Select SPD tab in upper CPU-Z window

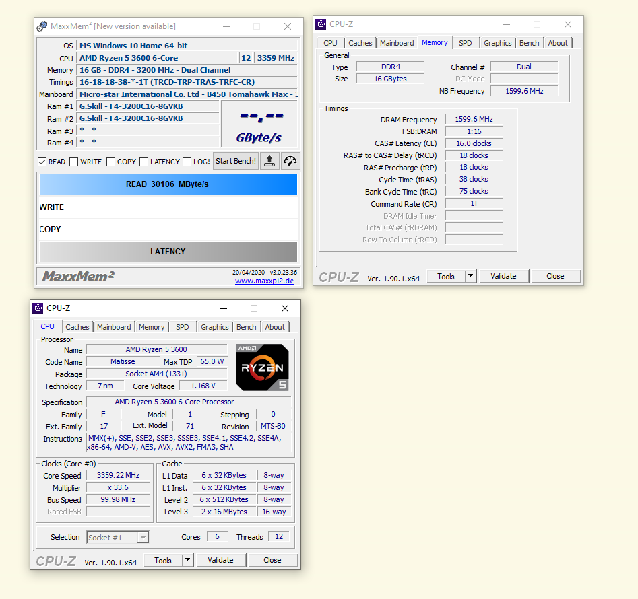point(466,43)
